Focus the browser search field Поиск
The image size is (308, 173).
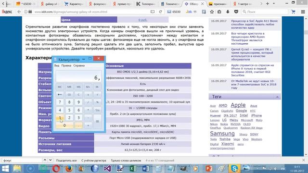click(265, 12)
